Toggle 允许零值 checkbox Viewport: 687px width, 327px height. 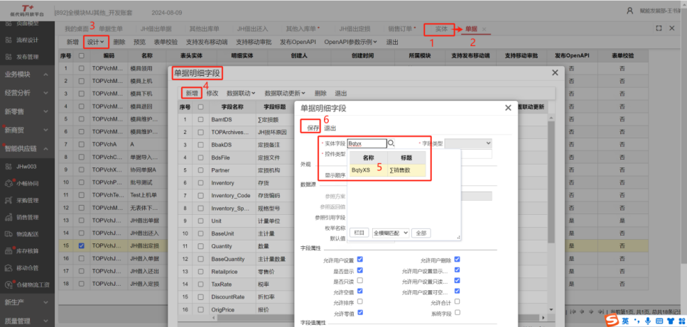coord(359,312)
